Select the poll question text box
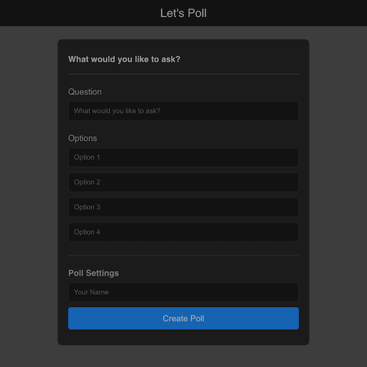This screenshot has width=367, height=367. click(183, 111)
